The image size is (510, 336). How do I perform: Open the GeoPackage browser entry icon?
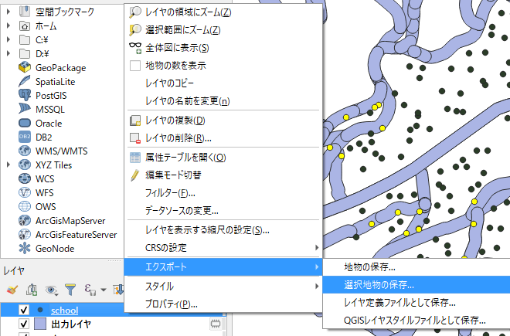tap(25, 68)
